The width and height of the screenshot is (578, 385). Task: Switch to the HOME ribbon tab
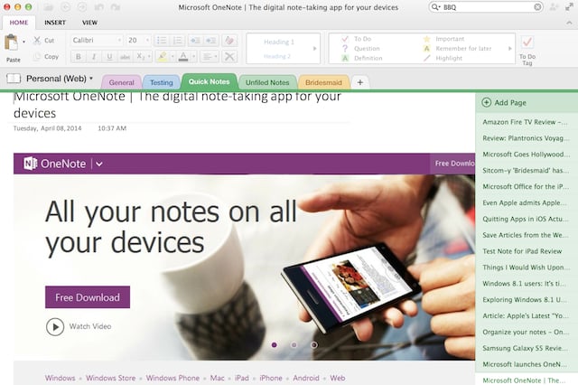19,23
